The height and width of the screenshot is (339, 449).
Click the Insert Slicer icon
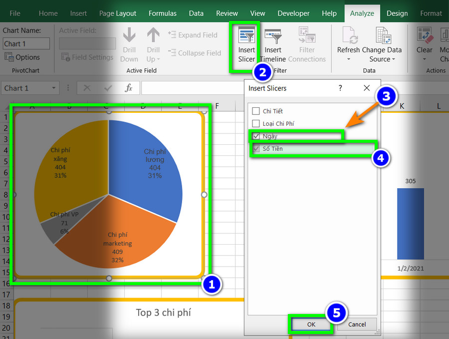click(x=246, y=35)
